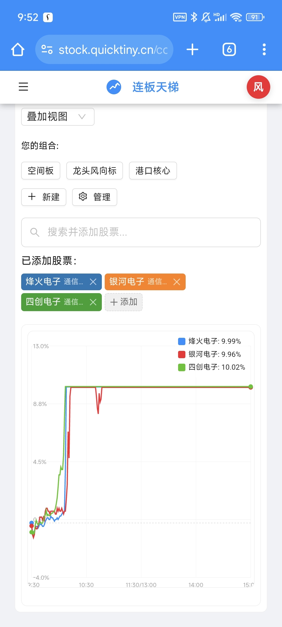Remove 烽火电子 stock tag

pos(93,282)
